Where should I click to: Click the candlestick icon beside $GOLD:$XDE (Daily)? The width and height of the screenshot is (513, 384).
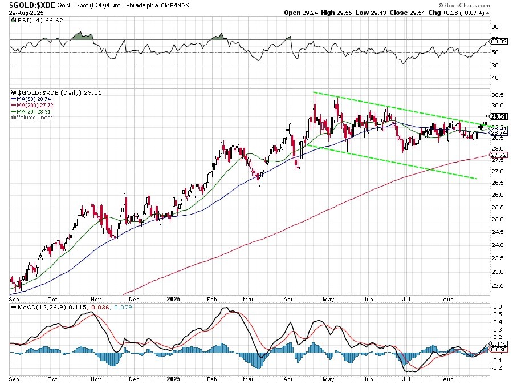[14, 92]
